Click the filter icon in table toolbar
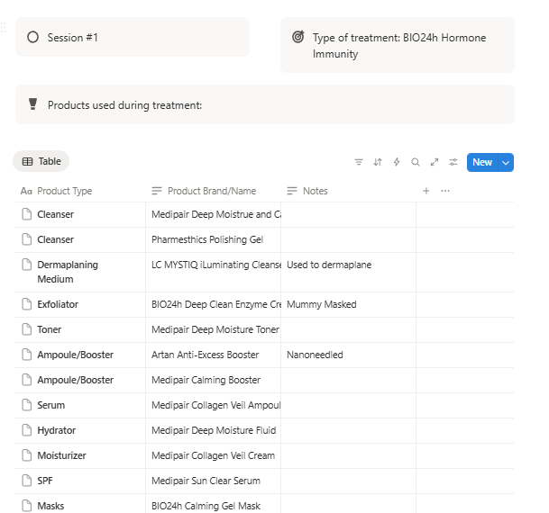 point(359,162)
